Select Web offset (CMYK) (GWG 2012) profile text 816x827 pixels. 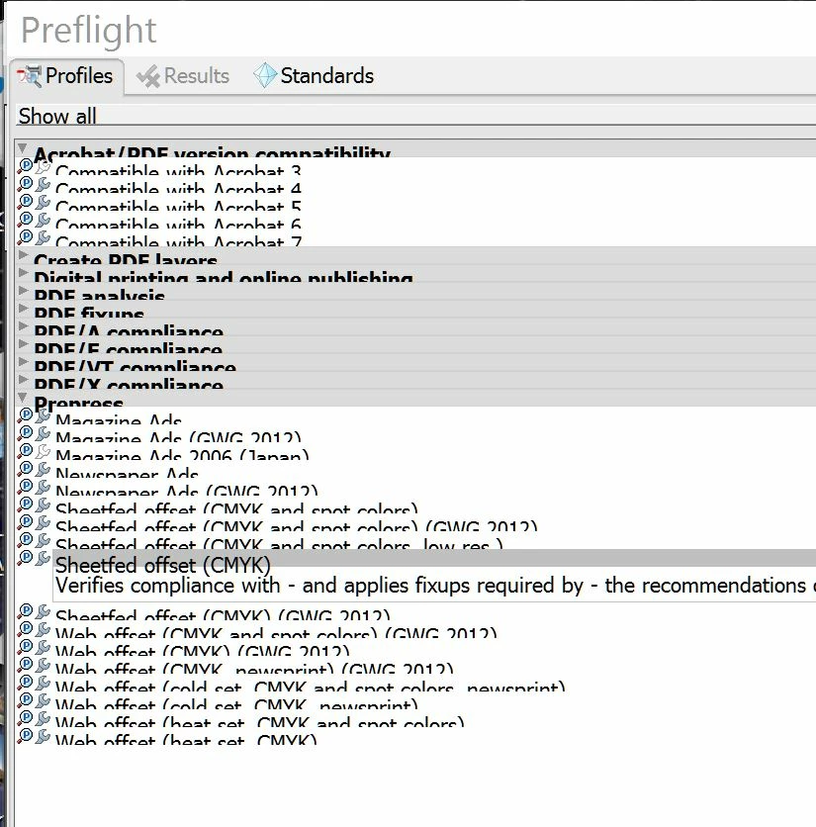(x=203, y=652)
